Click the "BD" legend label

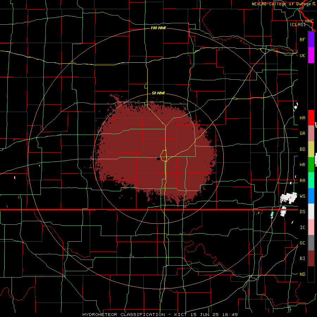coord(302,149)
